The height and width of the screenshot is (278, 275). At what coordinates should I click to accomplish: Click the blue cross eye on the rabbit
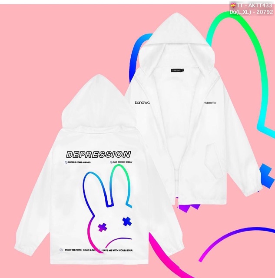click(x=127, y=222)
